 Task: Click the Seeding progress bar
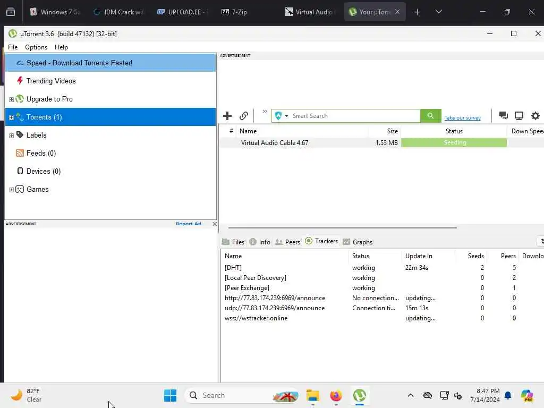[x=454, y=142]
